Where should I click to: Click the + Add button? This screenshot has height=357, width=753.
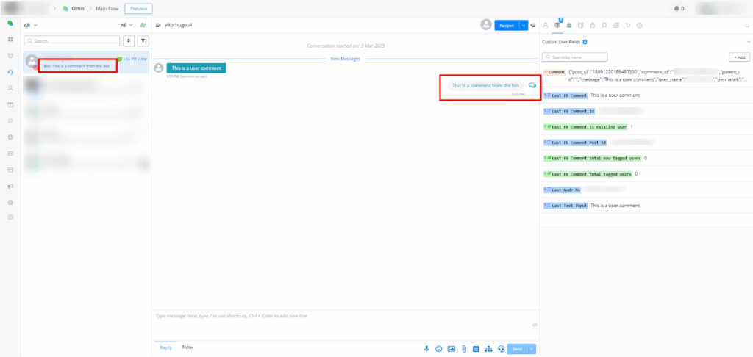(x=738, y=57)
